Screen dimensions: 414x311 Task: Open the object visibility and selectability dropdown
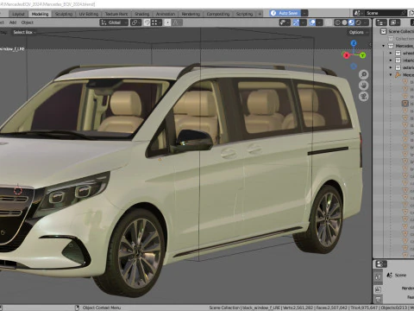(x=285, y=22)
